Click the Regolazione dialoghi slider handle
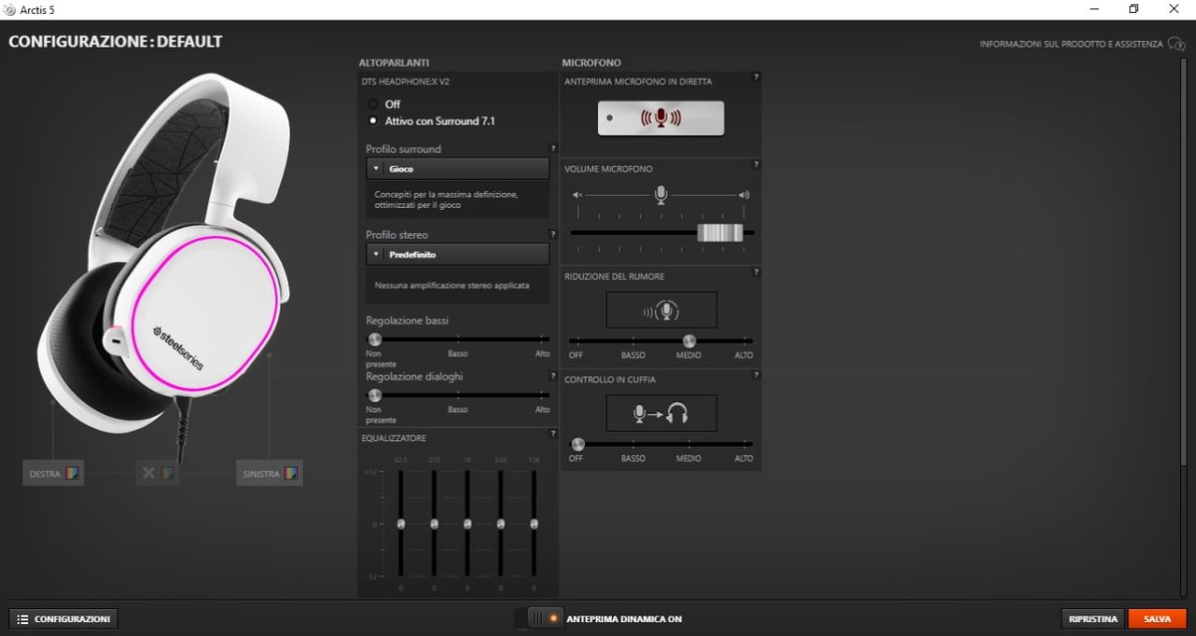 coord(375,395)
